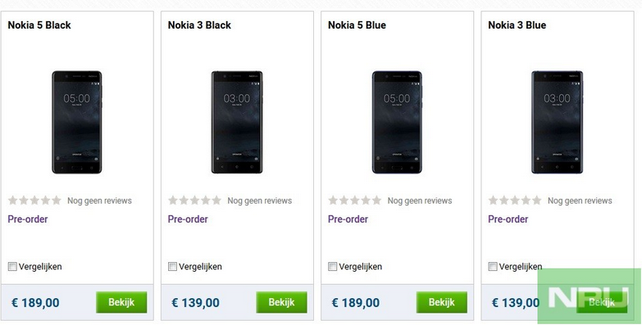The width and height of the screenshot is (642, 325).
Task: Tick Vergelijken checkbox for Nokia 5 Black
Action: pyautogui.click(x=12, y=267)
